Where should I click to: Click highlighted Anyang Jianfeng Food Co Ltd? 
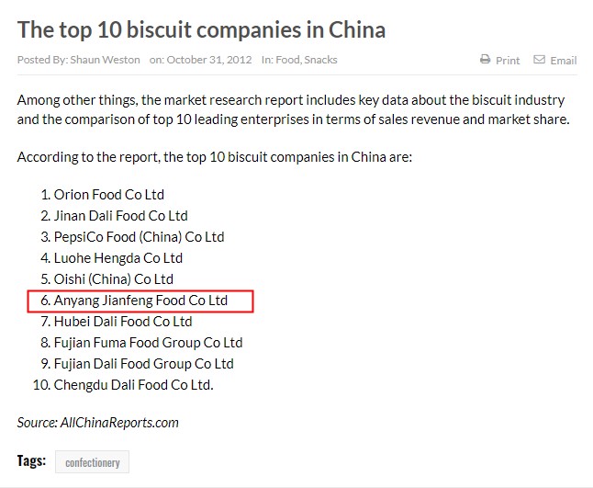tap(140, 301)
